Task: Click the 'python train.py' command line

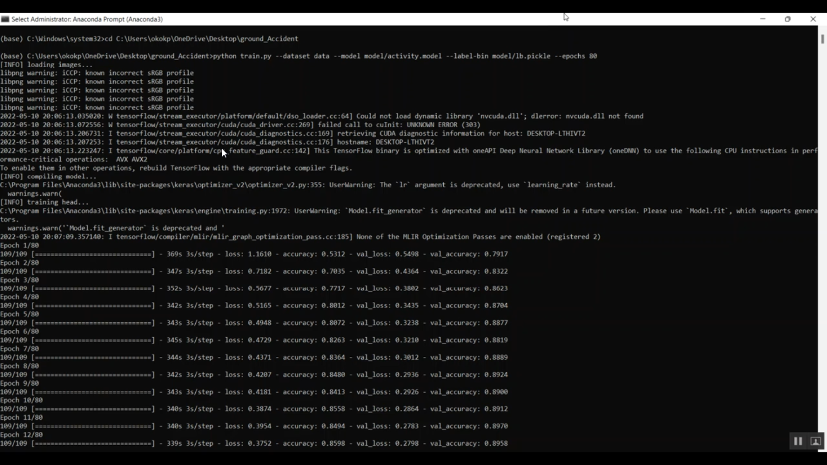Action: tap(298, 56)
